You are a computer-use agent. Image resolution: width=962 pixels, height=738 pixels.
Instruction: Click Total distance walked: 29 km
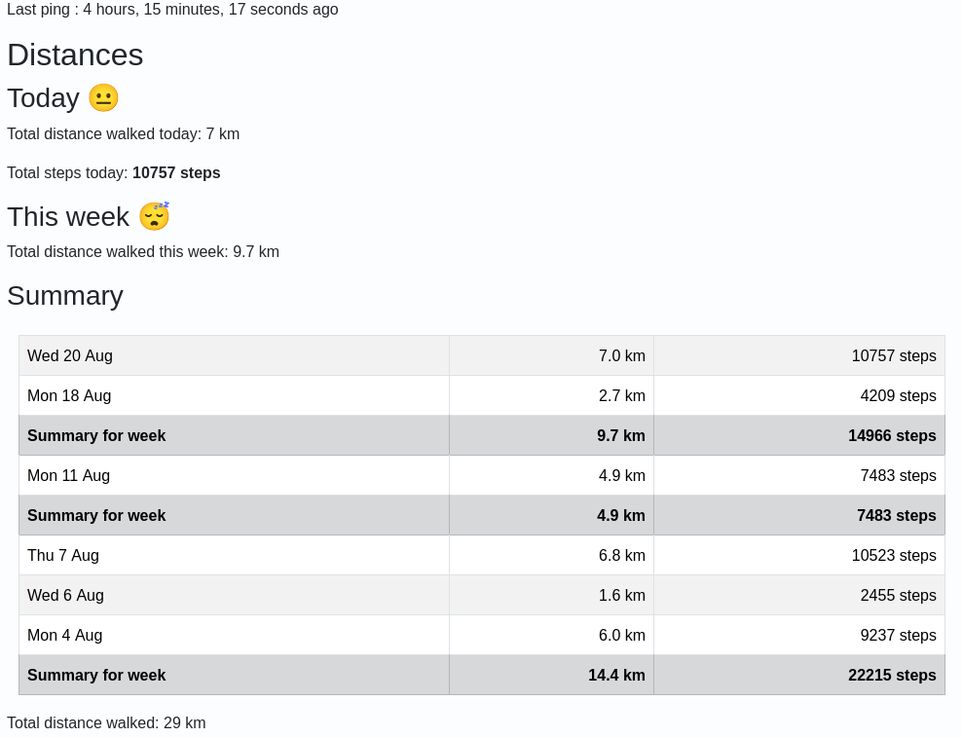106,722
